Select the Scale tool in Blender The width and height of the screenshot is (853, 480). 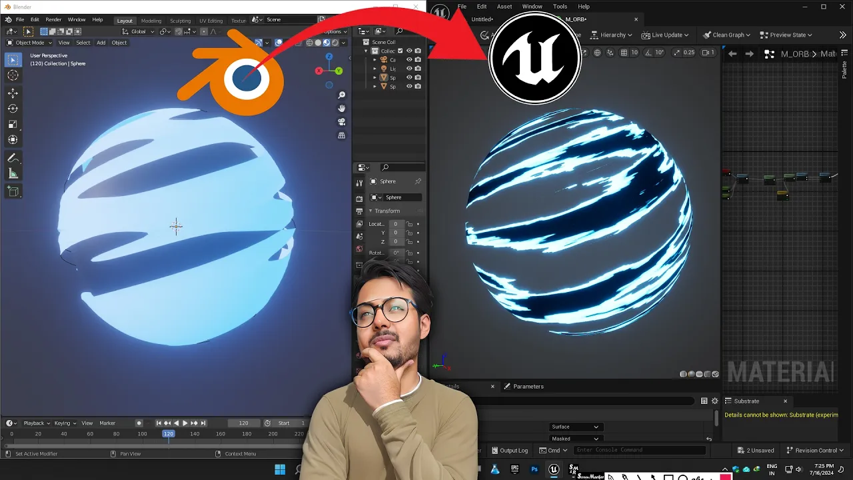[x=13, y=124]
